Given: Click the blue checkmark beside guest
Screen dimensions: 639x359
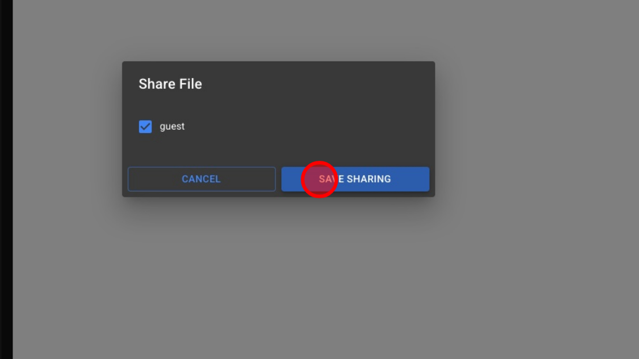Looking at the screenshot, I should [x=145, y=127].
